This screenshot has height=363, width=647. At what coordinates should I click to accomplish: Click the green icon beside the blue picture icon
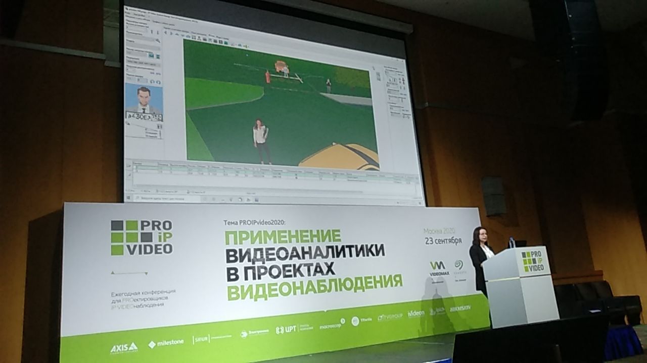[x=158, y=56]
